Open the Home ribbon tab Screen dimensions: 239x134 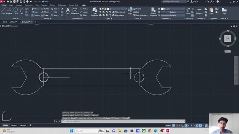point(4,5)
